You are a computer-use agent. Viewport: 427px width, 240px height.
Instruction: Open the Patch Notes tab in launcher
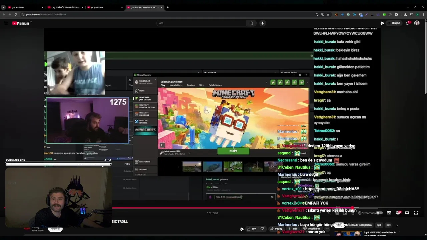point(215,85)
